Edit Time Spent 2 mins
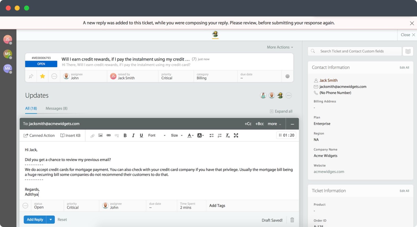Screen dimensions: 417x227 191,206
